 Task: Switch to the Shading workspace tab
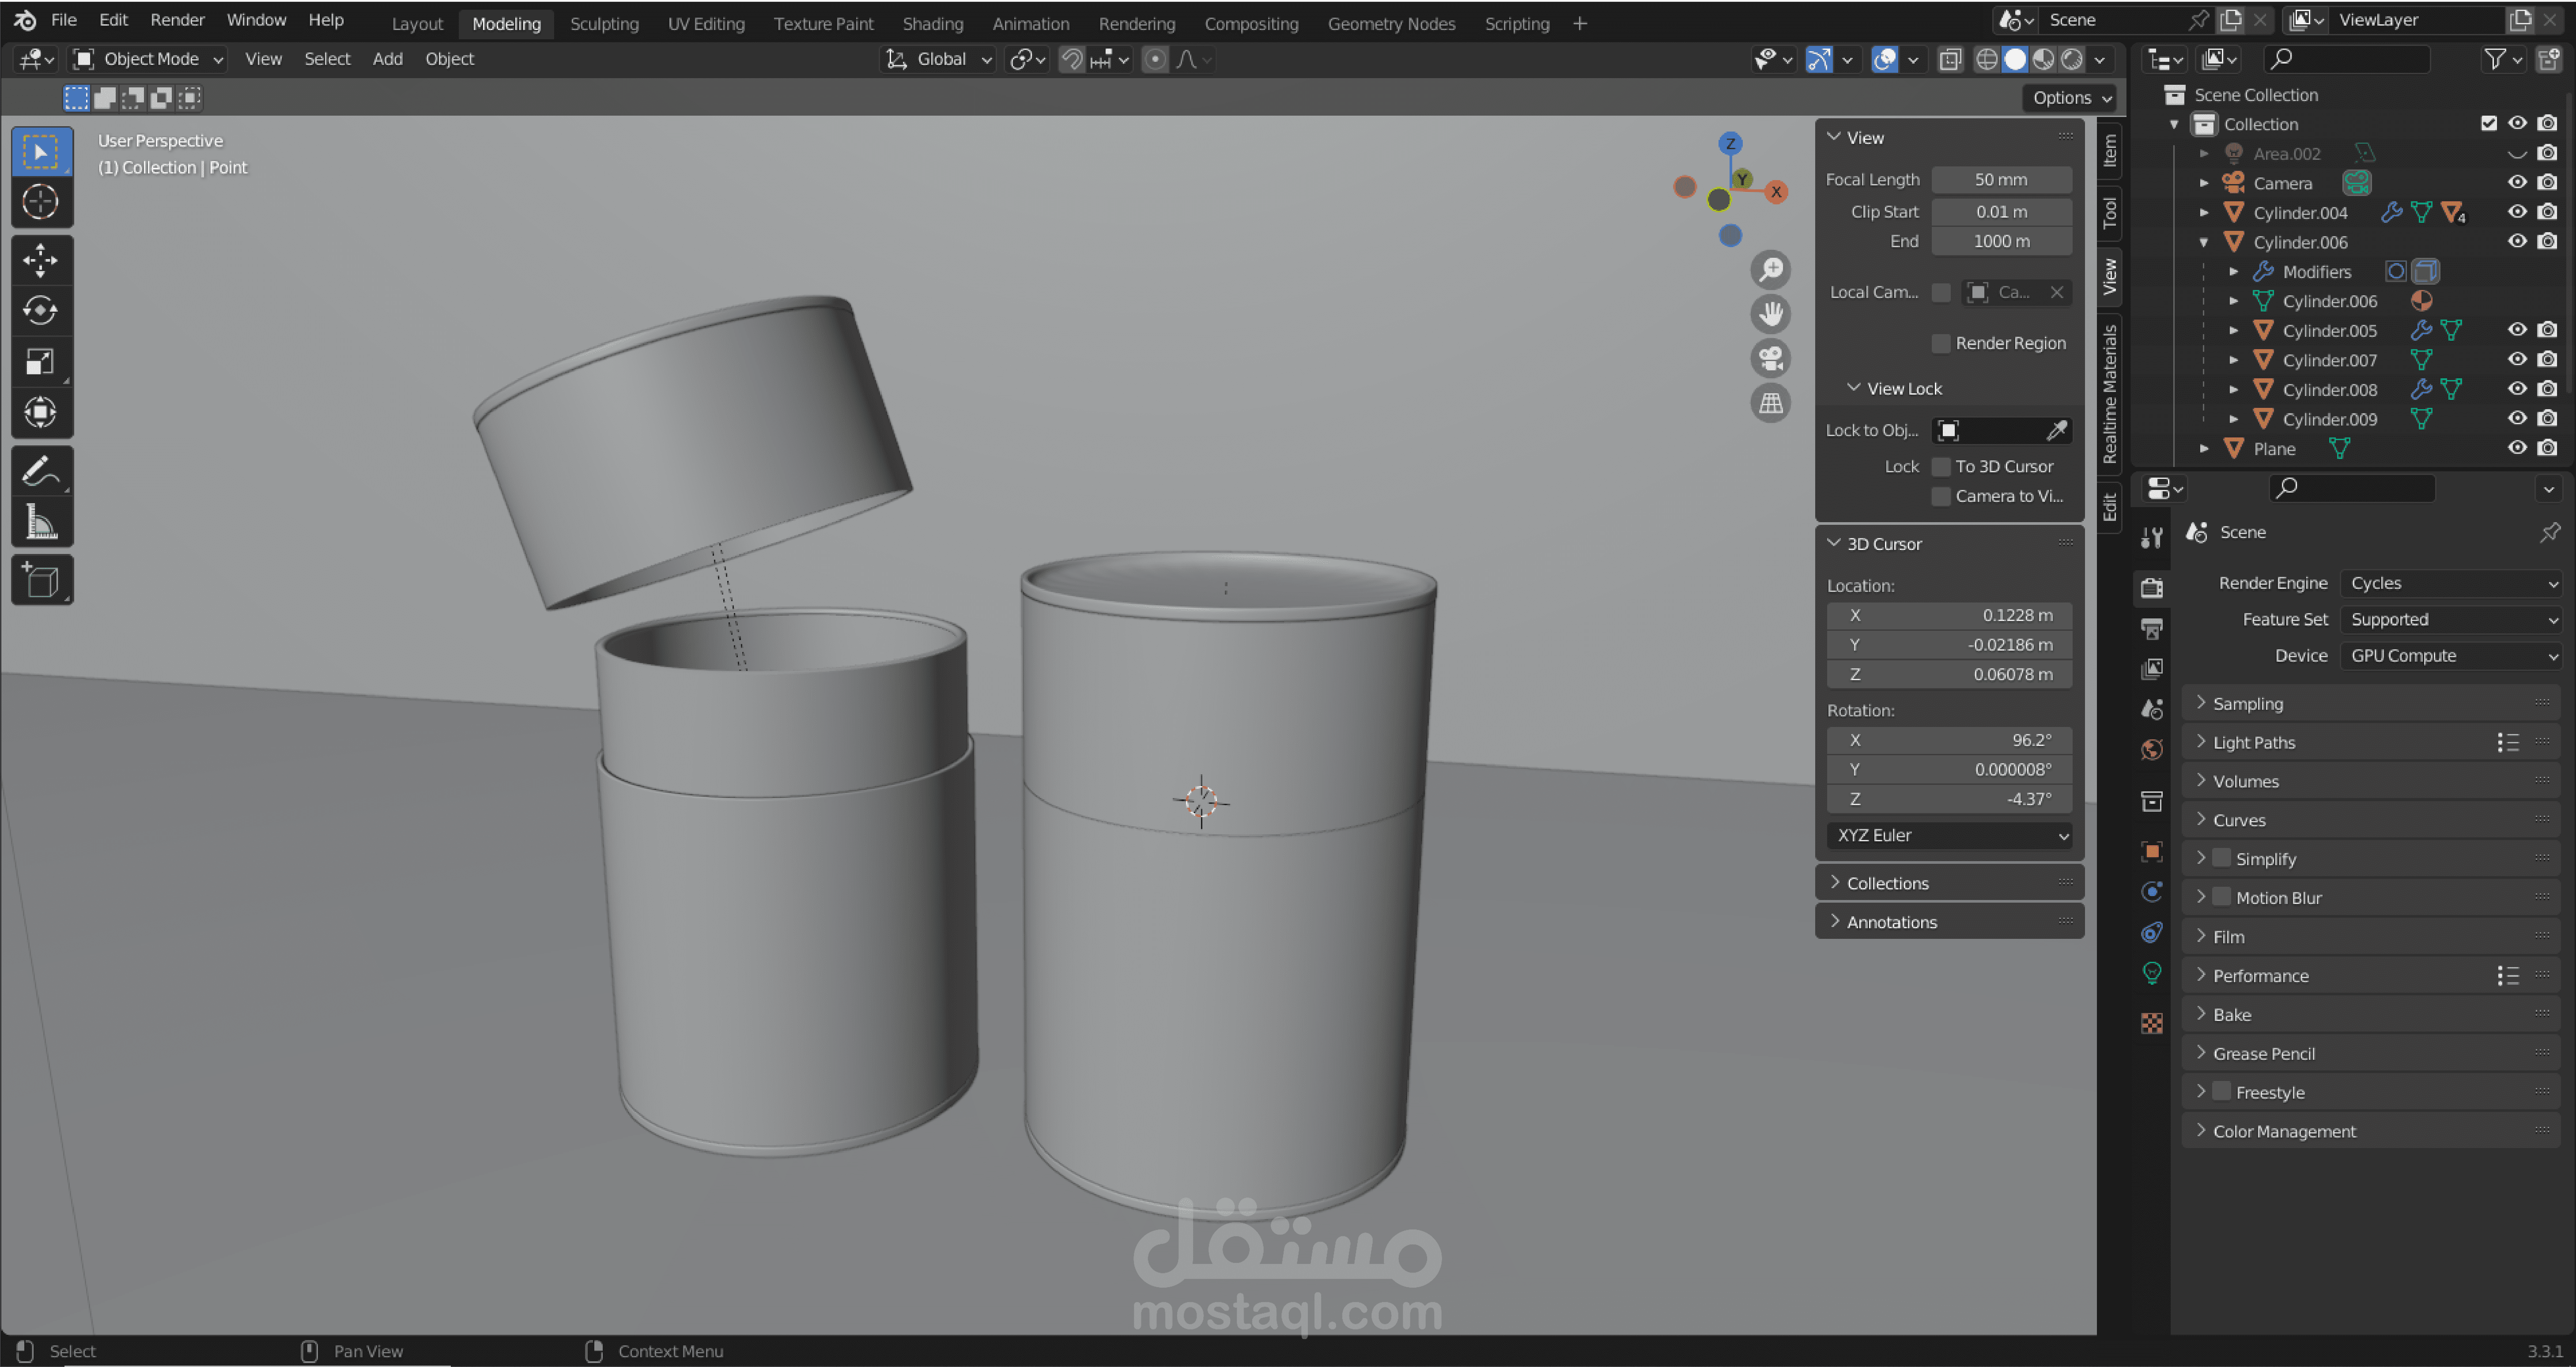(932, 23)
